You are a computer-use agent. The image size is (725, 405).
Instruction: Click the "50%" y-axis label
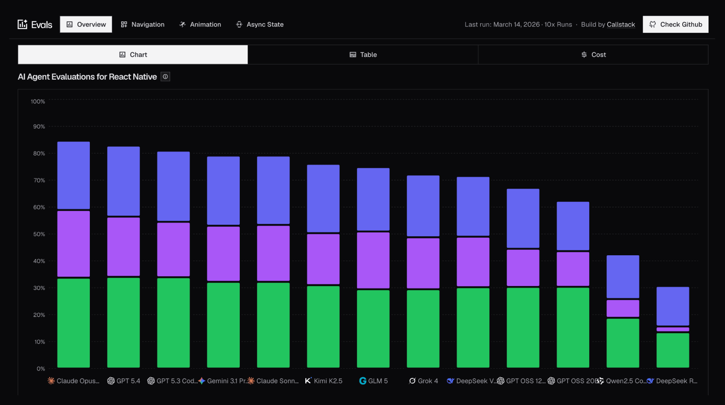(x=39, y=234)
